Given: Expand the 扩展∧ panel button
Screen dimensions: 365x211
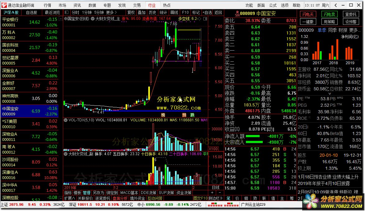Looking at the screenshot, I should [x=70, y=198].
